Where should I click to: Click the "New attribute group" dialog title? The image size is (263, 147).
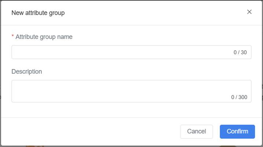(x=38, y=13)
